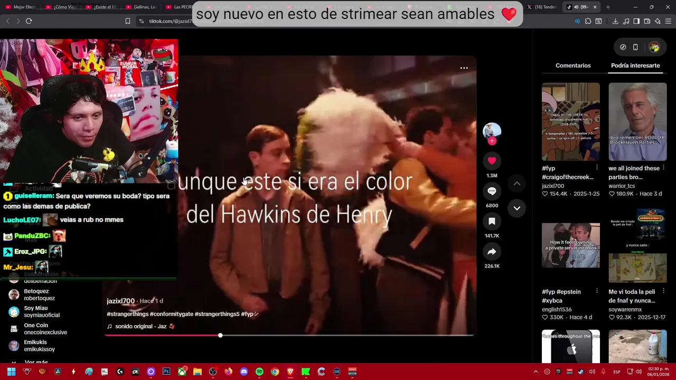The image size is (676, 380).
Task: Open Brave hamburger main menu
Action: [669, 21]
